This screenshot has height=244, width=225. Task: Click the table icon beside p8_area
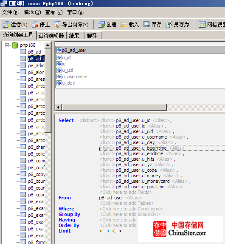[x=23, y=79]
